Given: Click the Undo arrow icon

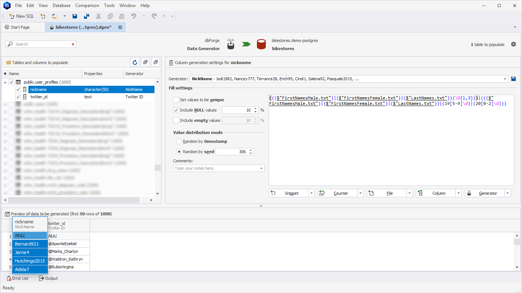Looking at the screenshot, I should (x=134, y=16).
